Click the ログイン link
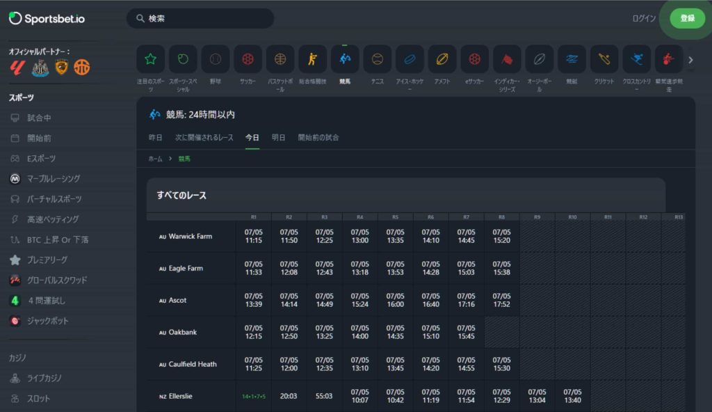 (644, 19)
